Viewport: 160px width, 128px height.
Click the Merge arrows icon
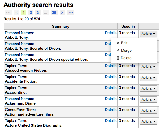click(118, 51)
